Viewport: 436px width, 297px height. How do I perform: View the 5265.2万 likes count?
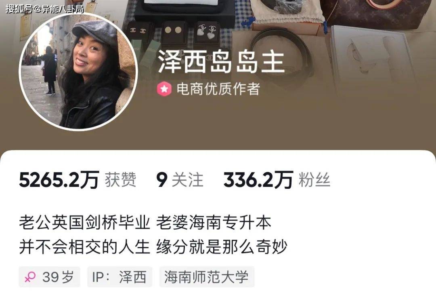[x=59, y=179]
